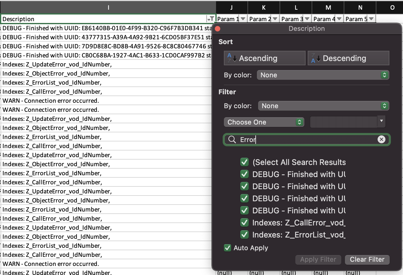This screenshot has height=275, width=403.
Task: Open the Sort By color dropdown
Action: [x=323, y=75]
